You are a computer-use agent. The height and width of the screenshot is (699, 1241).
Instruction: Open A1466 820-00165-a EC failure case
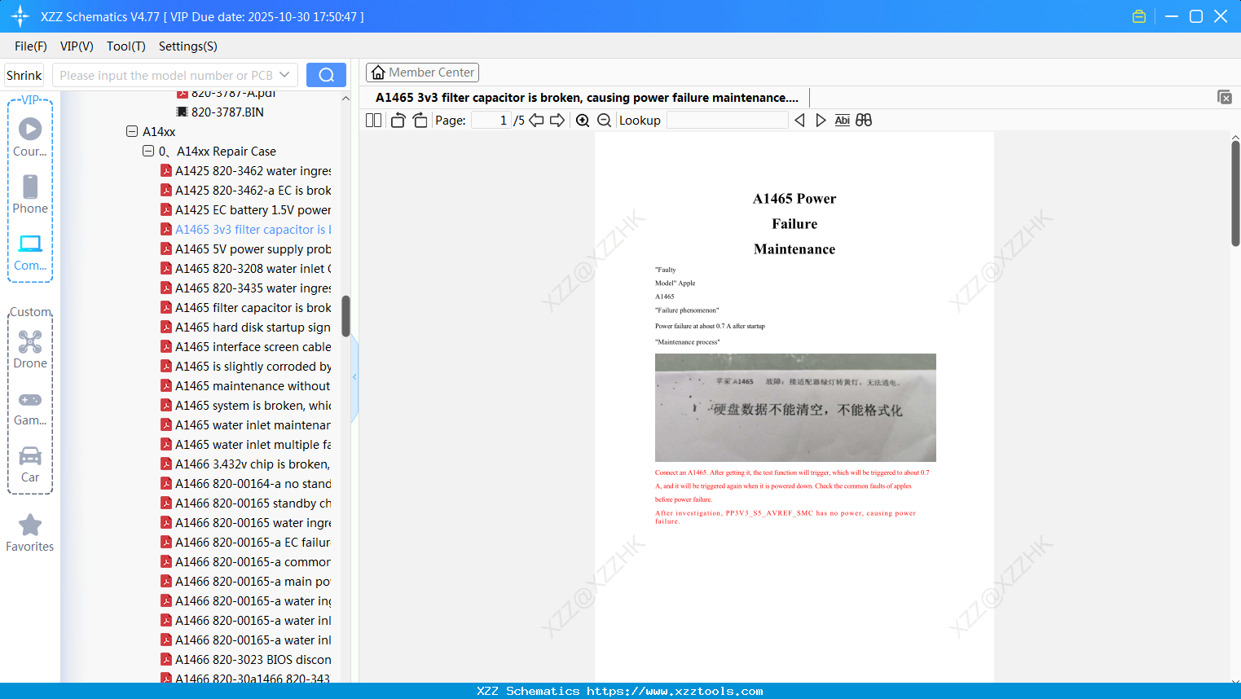(x=245, y=543)
